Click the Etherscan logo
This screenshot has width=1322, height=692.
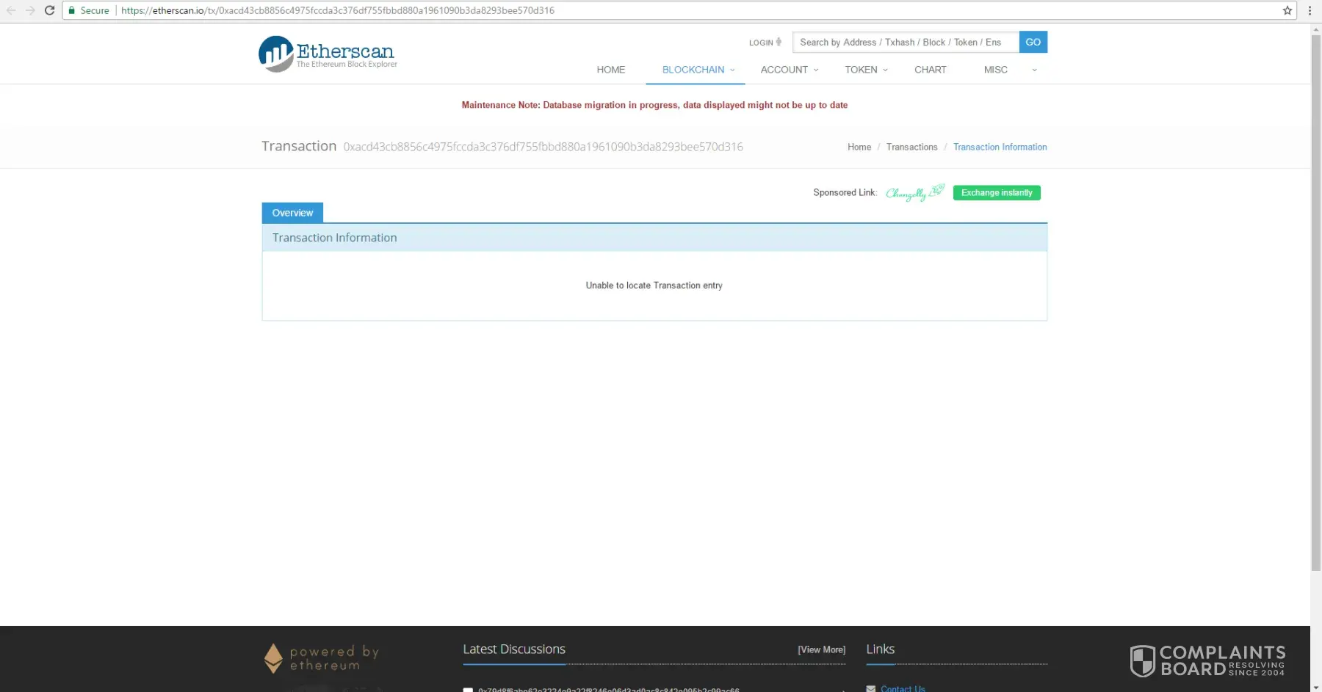(x=327, y=54)
